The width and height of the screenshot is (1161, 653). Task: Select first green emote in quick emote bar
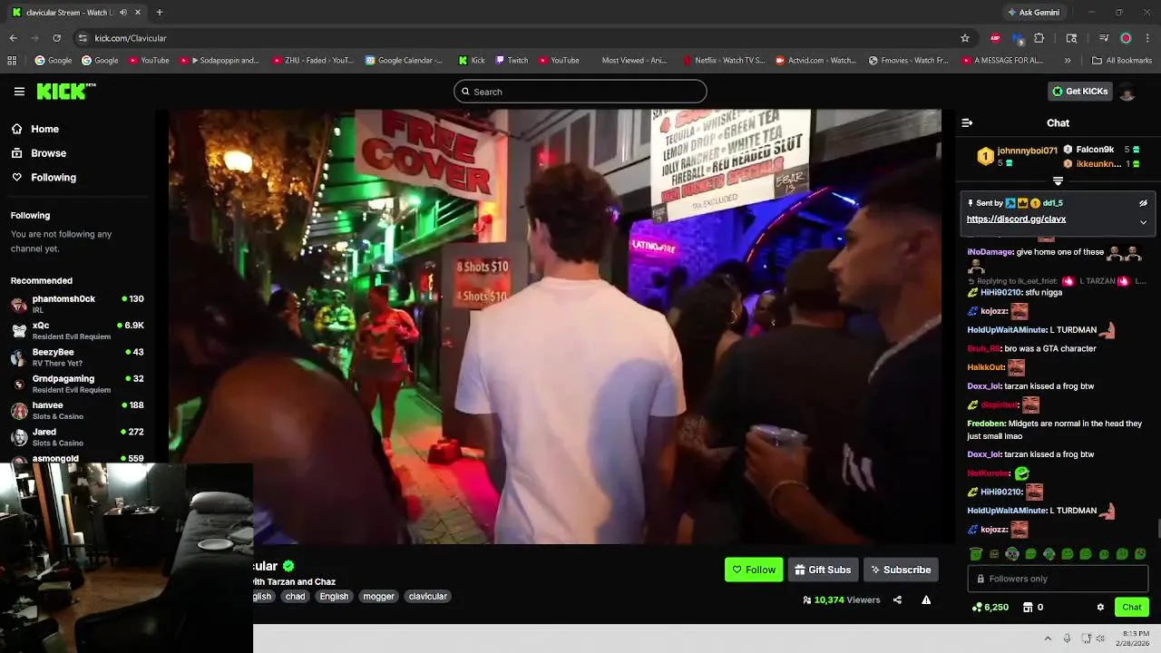[976, 554]
